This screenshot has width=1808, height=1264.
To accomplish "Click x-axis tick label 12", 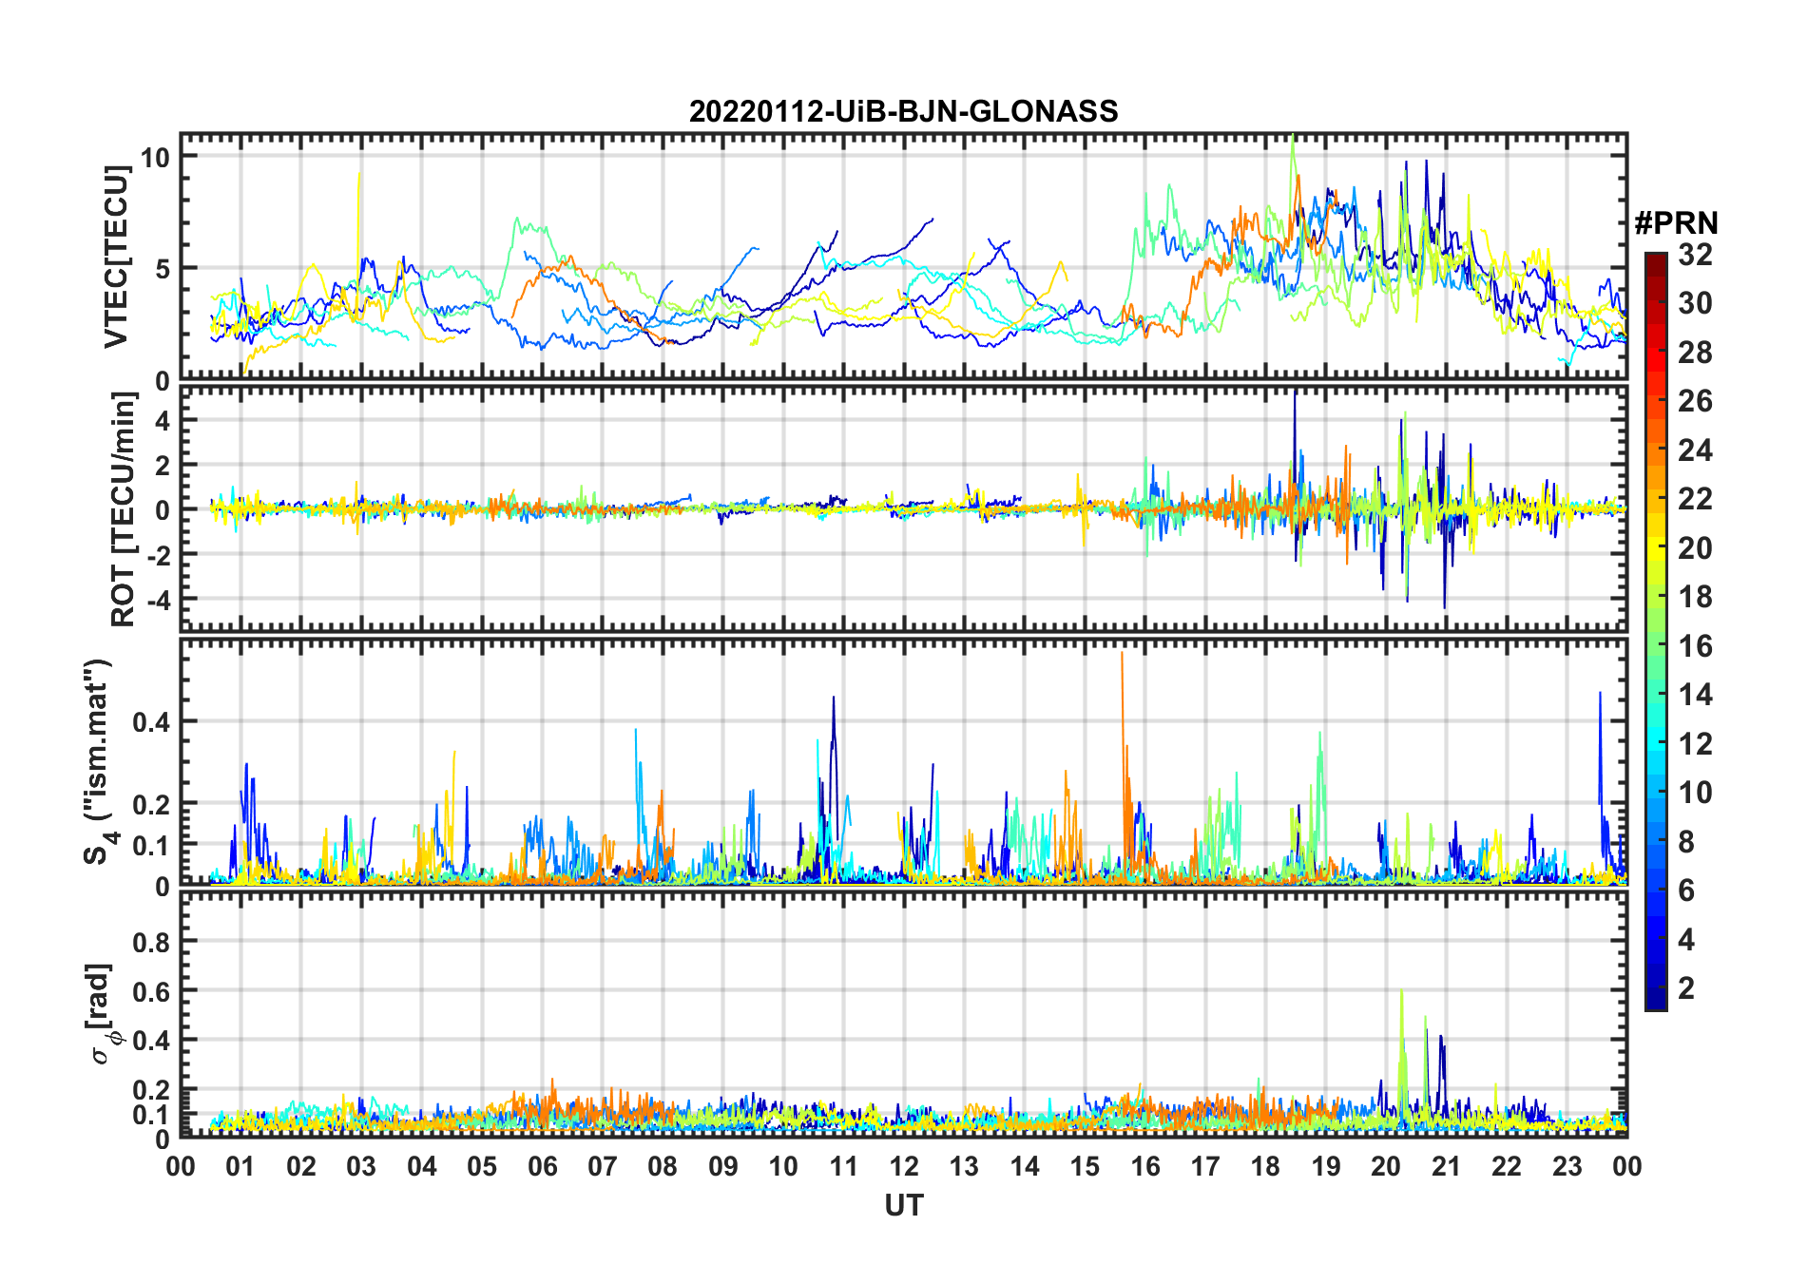I will coord(903,1166).
